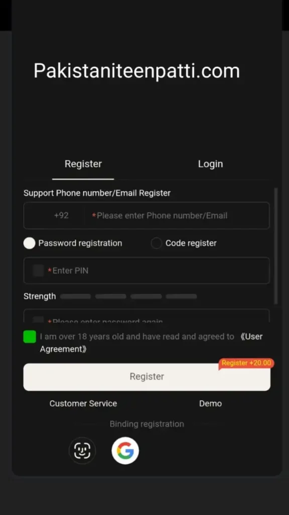Click the lock icon in the PIN field
Image resolution: width=289 pixels, height=515 pixels.
[x=38, y=271]
